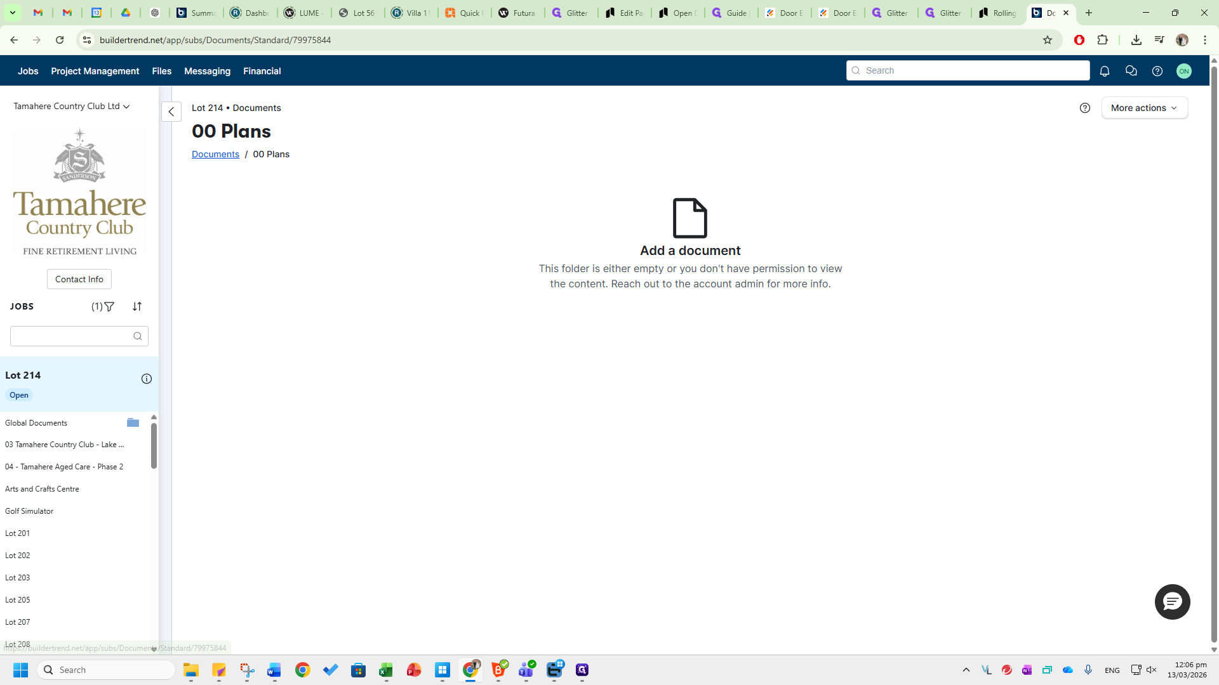Open the live chat support bubble
The width and height of the screenshot is (1219, 685).
(1172, 602)
